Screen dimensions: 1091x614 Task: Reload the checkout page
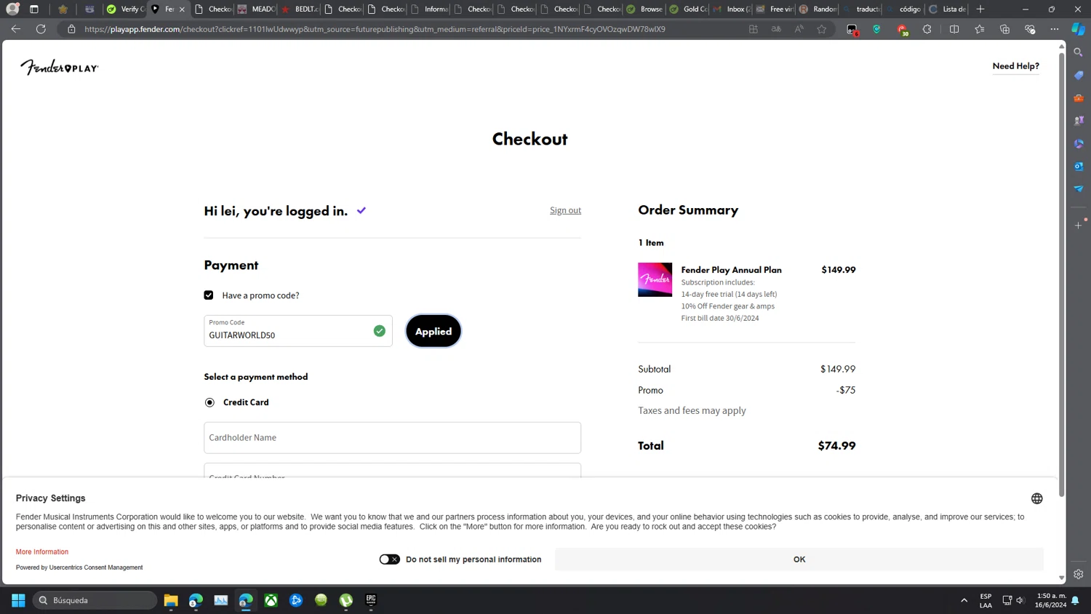[x=41, y=29]
